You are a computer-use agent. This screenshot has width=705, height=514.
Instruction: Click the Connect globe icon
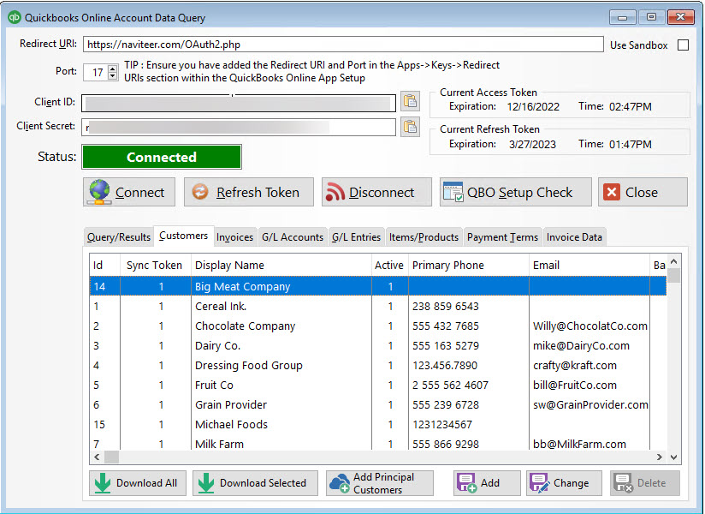point(99,192)
